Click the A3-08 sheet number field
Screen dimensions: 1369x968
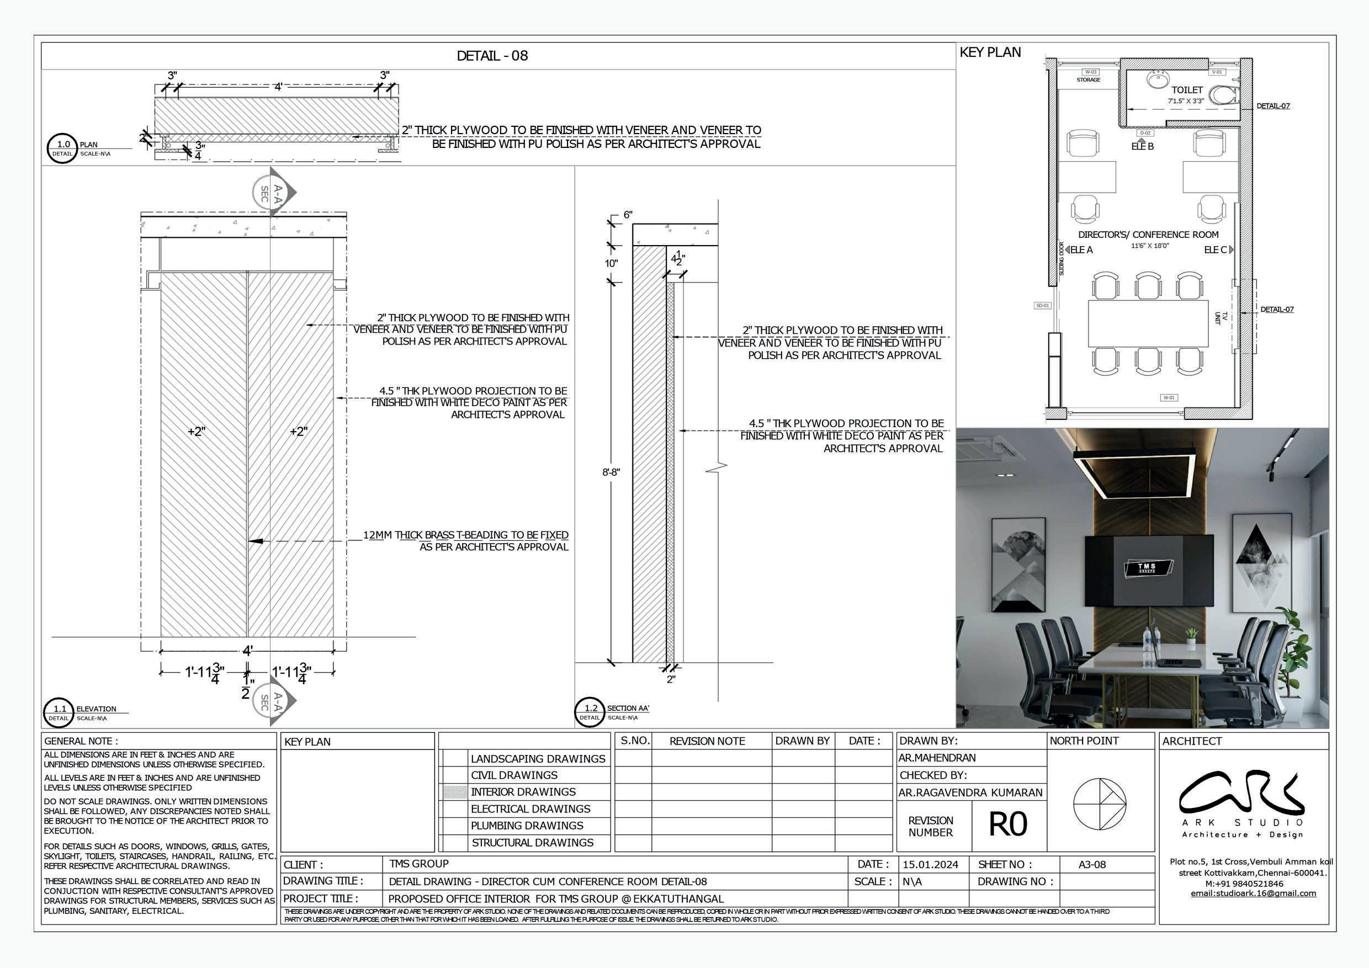click(1092, 864)
